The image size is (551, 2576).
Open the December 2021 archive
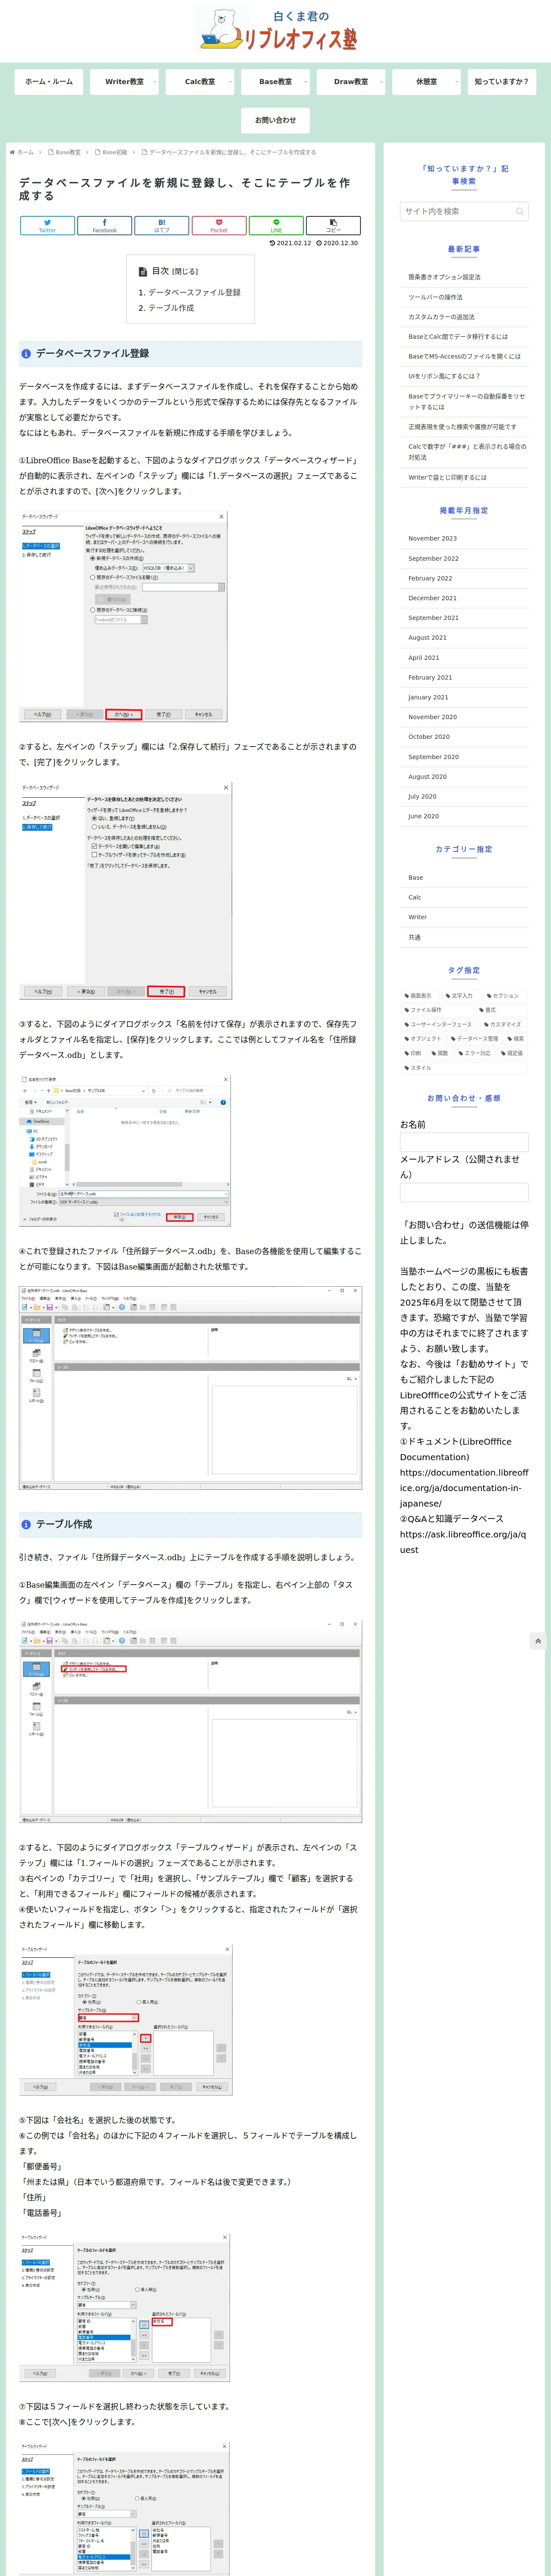[464, 598]
